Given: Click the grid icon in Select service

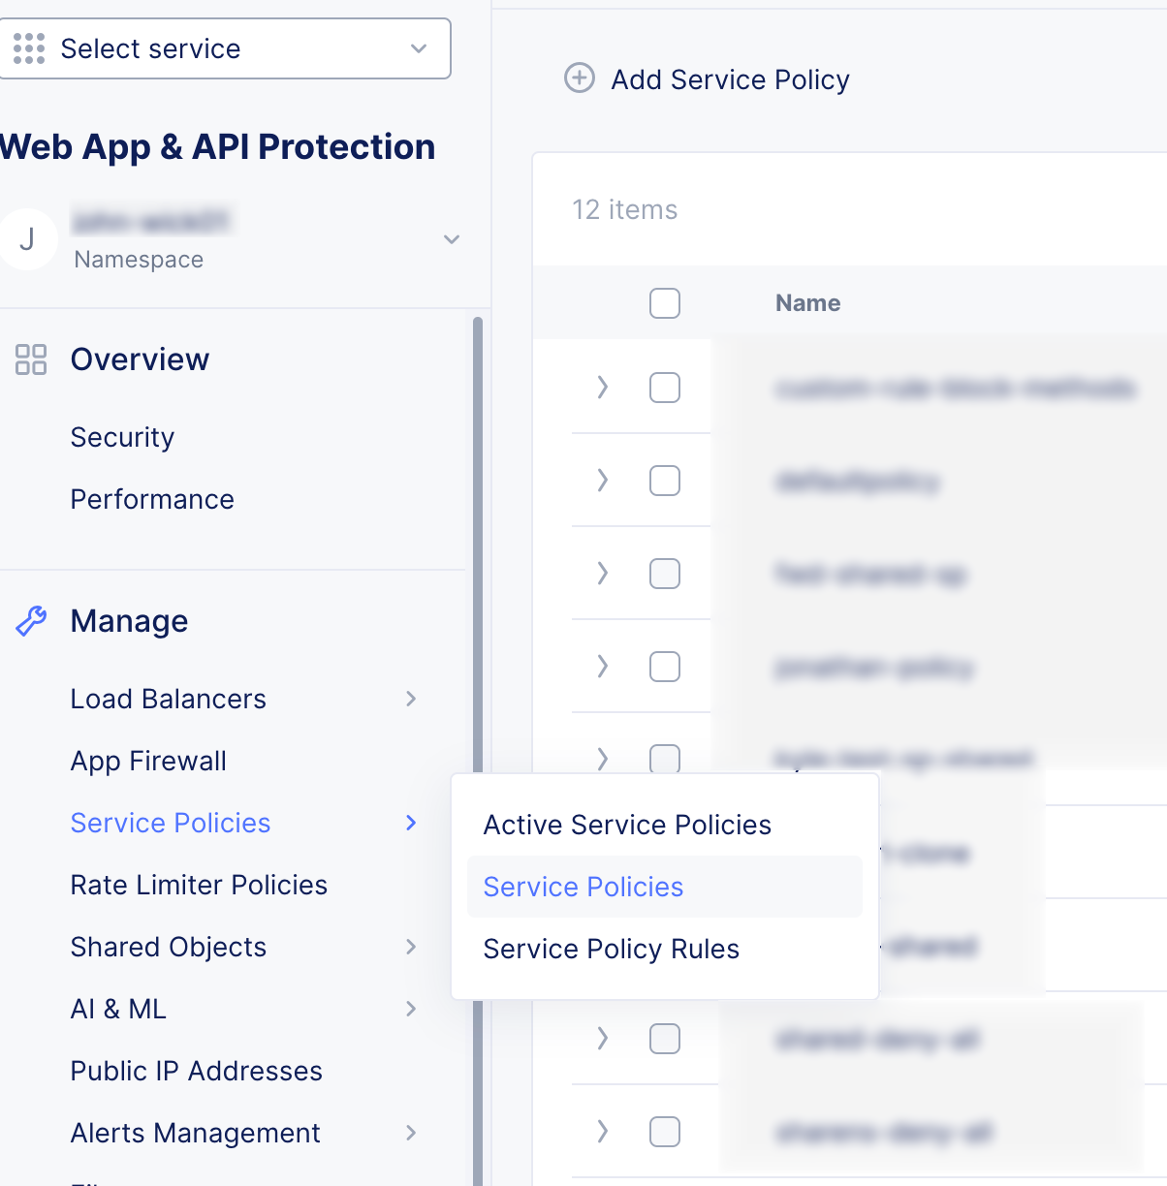Looking at the screenshot, I should pos(29,48).
